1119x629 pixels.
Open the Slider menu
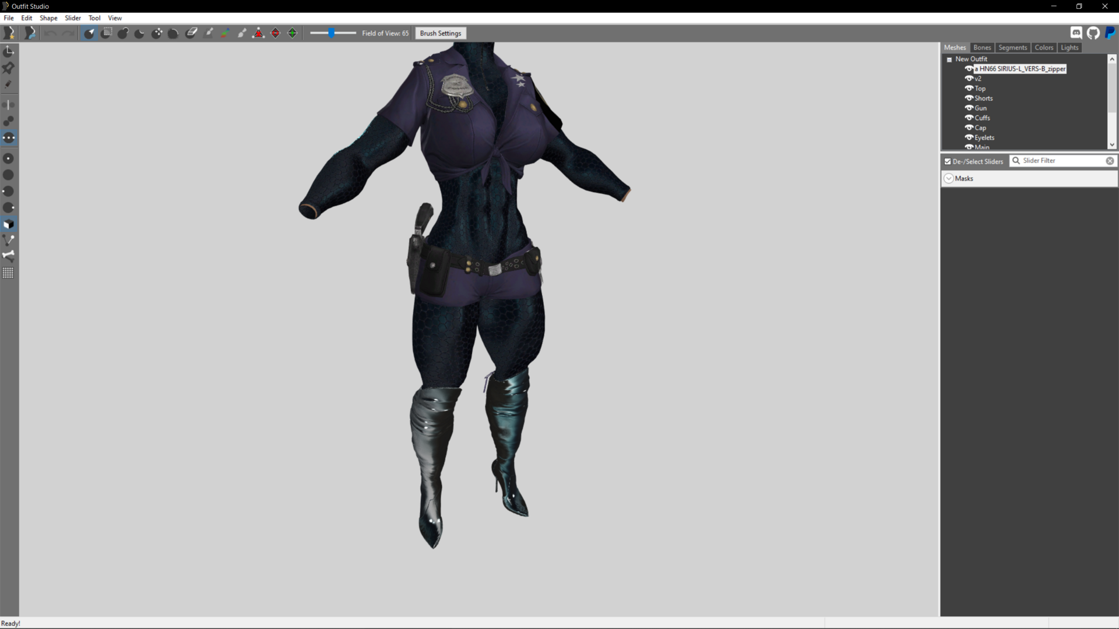[x=73, y=18]
